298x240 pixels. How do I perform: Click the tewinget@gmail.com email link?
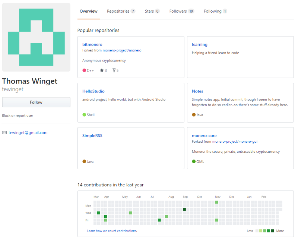coord(28,133)
